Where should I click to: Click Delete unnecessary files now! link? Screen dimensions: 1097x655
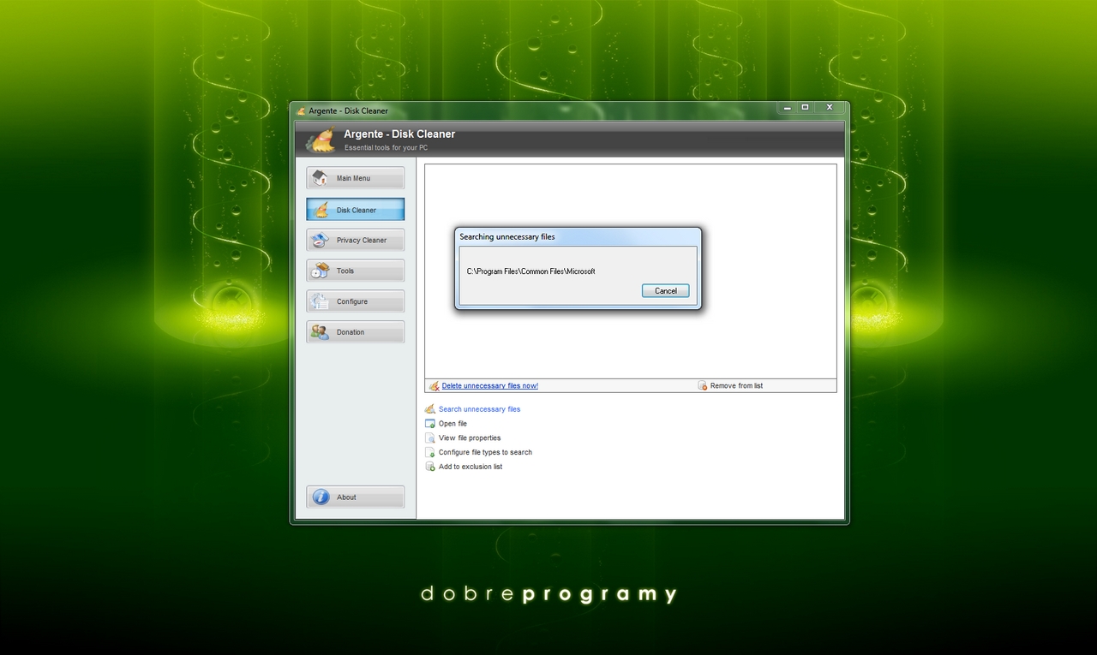coord(489,386)
